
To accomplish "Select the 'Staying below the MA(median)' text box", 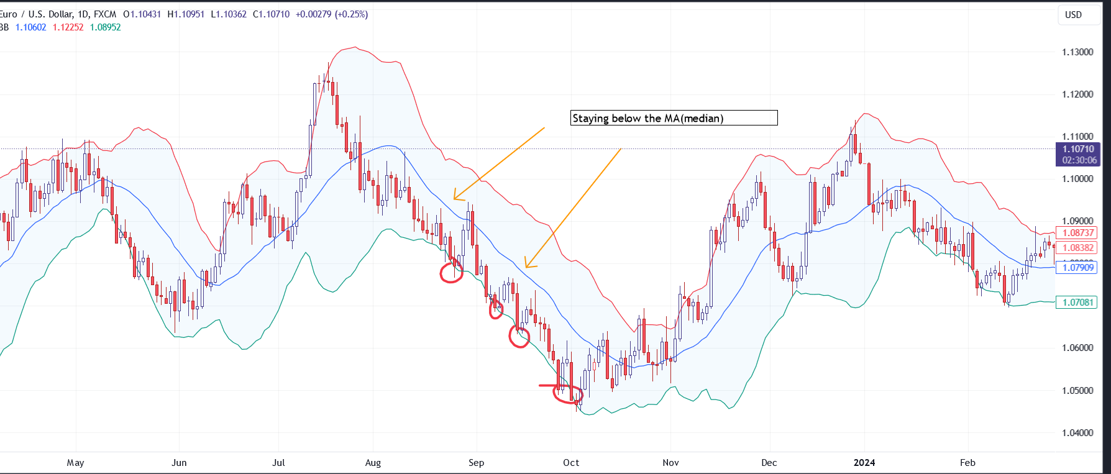I will (x=674, y=118).
